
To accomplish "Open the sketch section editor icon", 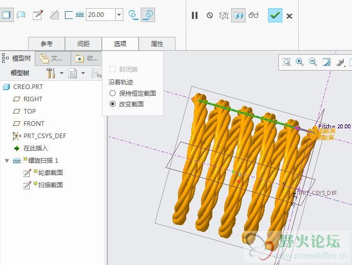I will point(37,15).
